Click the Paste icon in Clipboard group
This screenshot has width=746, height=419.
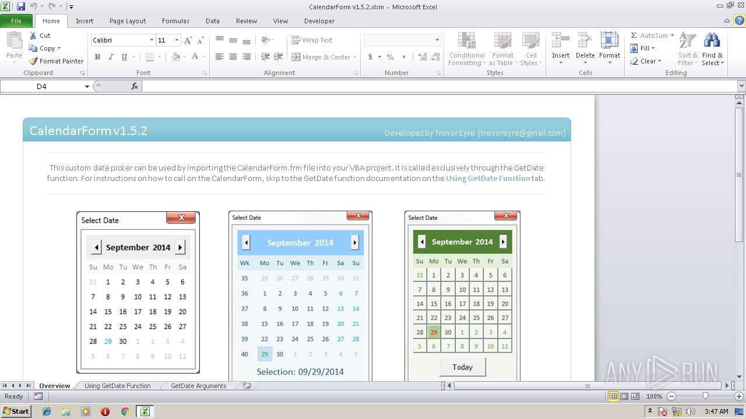pos(14,42)
